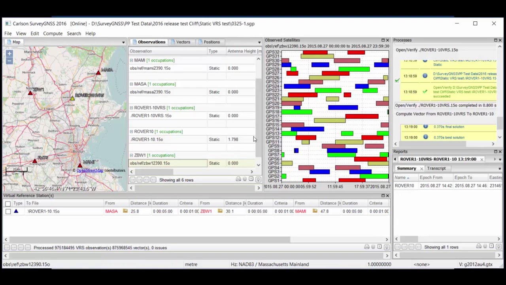Click the blue triangle type icon for ROVER1-10.15o
The height and width of the screenshot is (285, 506).
[16, 211]
